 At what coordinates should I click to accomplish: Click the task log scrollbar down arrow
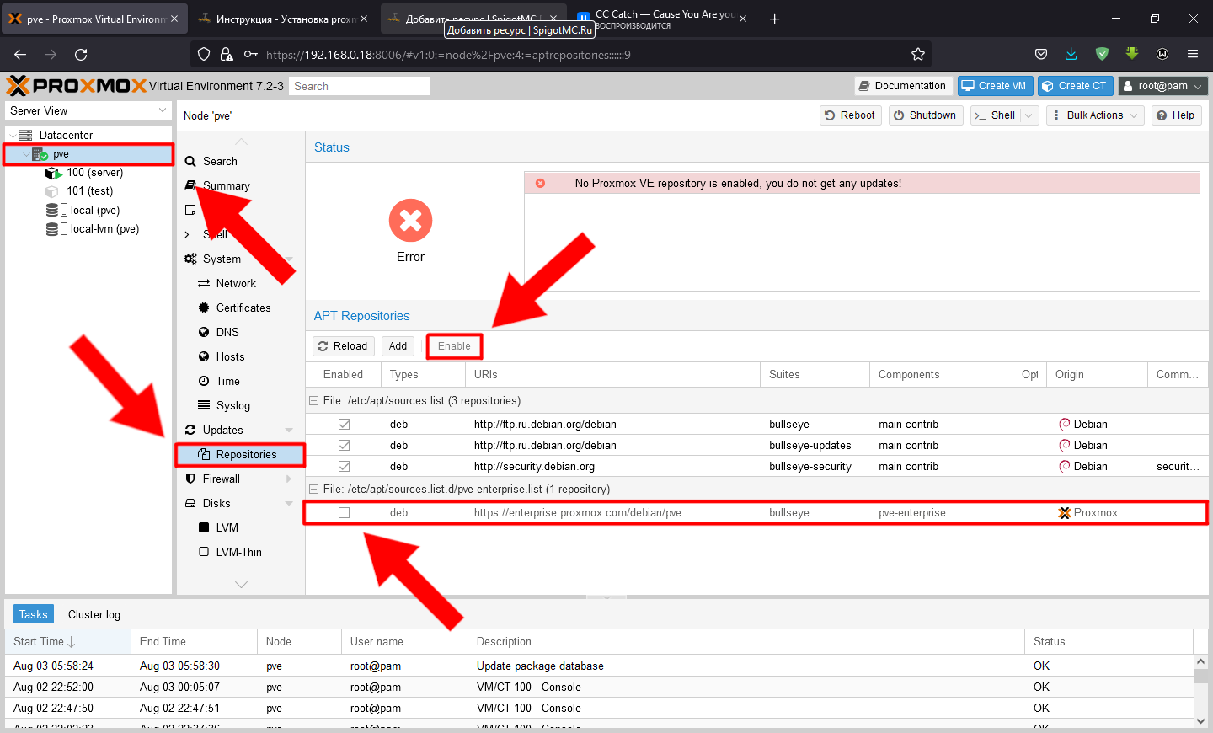[x=1201, y=721]
